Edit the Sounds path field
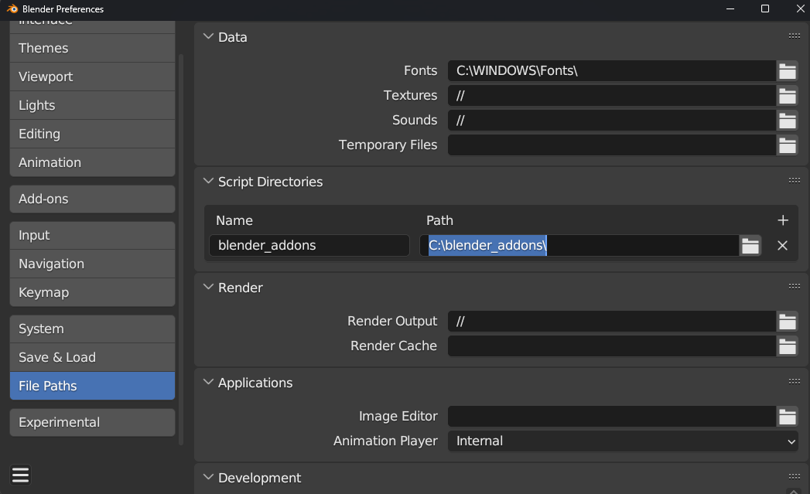 click(x=612, y=121)
